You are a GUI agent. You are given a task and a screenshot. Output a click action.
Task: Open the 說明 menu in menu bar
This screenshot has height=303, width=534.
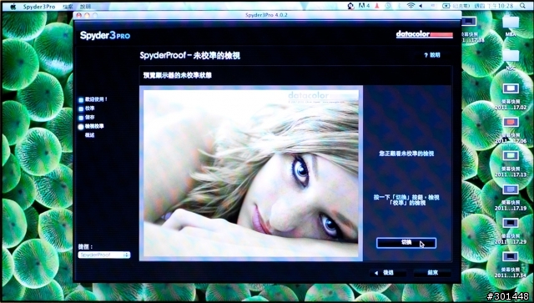point(85,7)
